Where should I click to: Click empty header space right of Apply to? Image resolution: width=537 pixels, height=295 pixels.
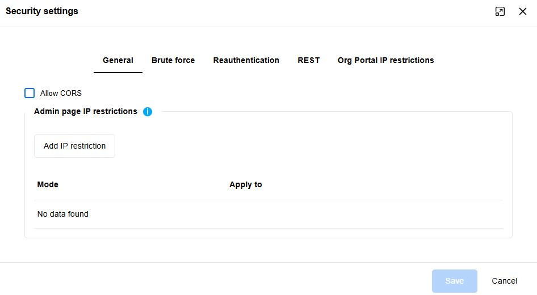pyautogui.click(x=386, y=184)
